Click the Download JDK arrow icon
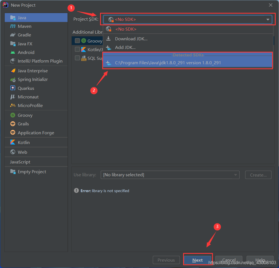This screenshot has height=268, width=279. click(x=108, y=38)
